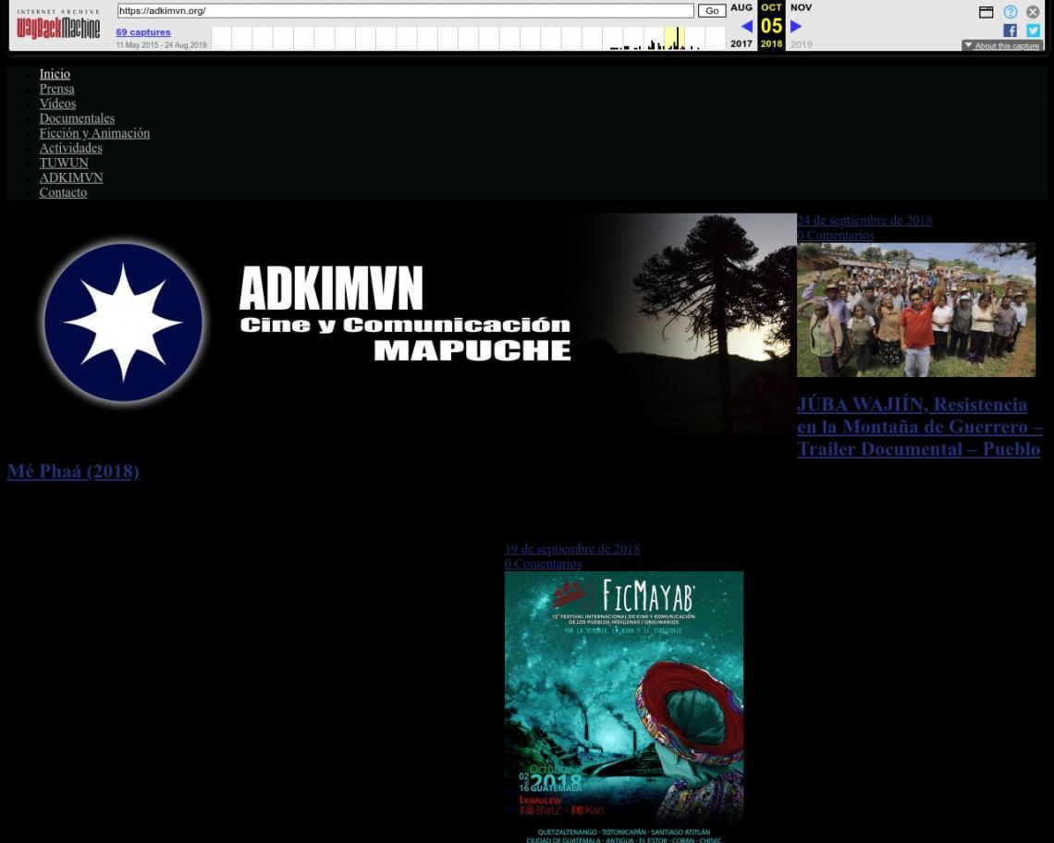Click the Wayback Machine logo
The width and height of the screenshot is (1054, 843).
pos(58,25)
